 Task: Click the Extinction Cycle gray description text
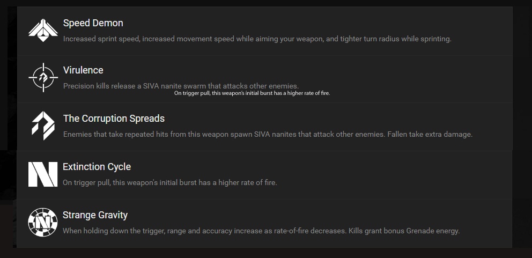(169, 182)
